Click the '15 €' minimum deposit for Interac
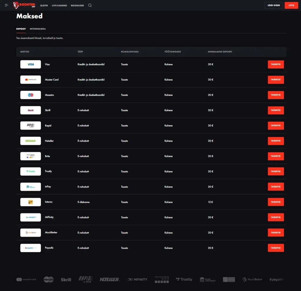The image size is (301, 291). (210, 202)
